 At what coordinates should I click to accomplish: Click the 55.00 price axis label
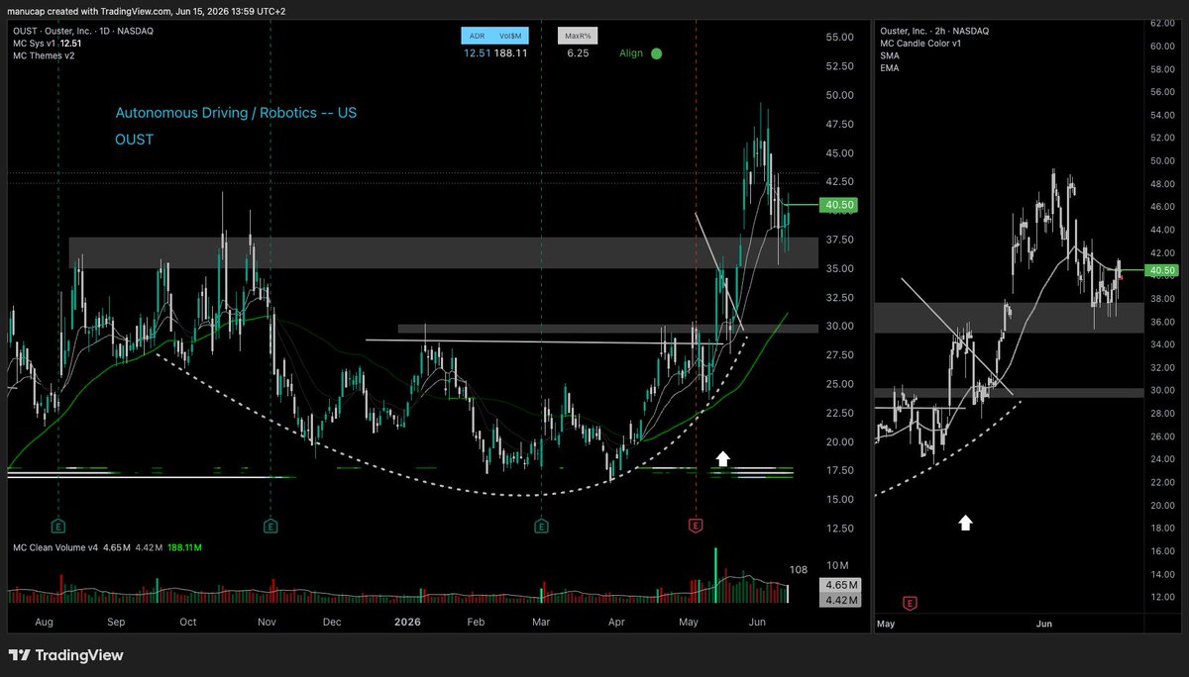[x=838, y=37]
